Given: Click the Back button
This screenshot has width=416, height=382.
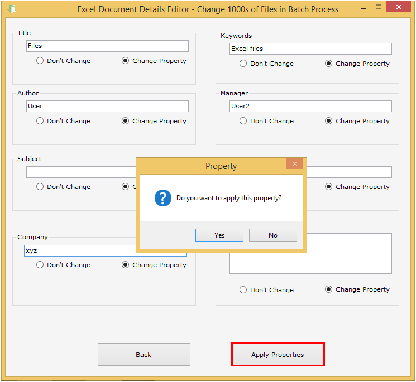Looking at the screenshot, I should point(144,355).
